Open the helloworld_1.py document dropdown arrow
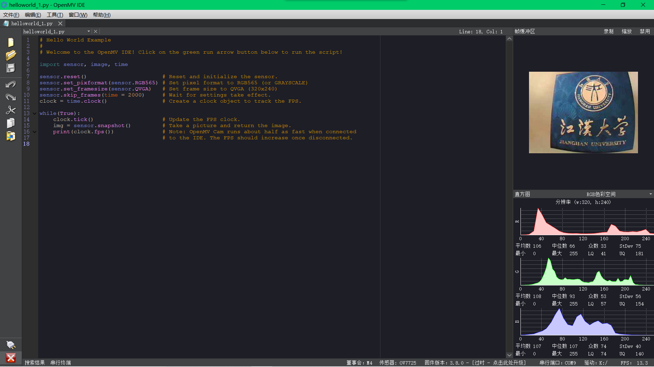654x367 pixels. coord(89,31)
